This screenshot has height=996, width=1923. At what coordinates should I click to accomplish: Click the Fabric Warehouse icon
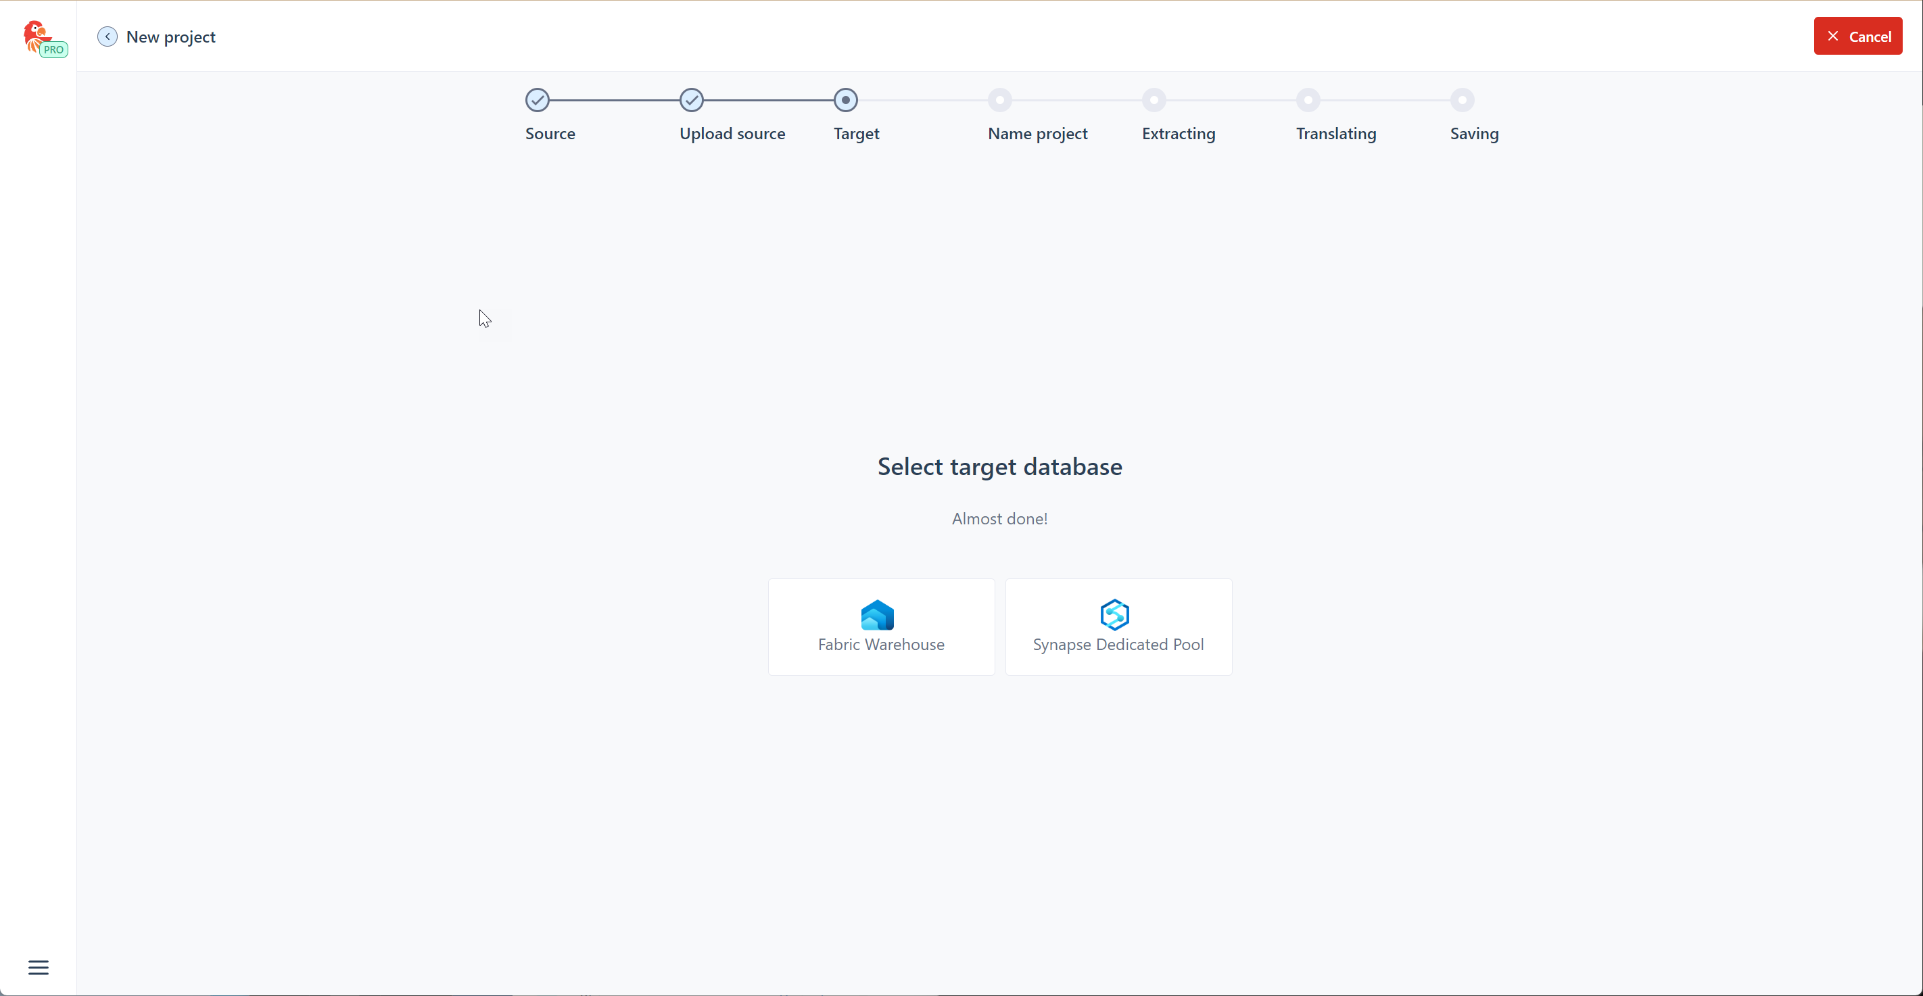877,615
